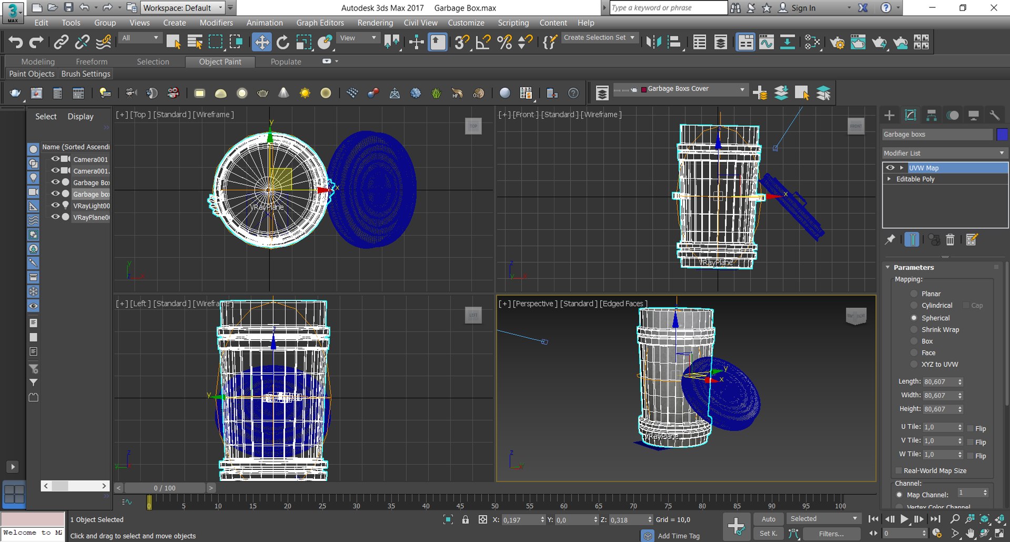Image resolution: width=1010 pixels, height=542 pixels.
Task: Click the Paint Objects button
Action: click(x=32, y=74)
